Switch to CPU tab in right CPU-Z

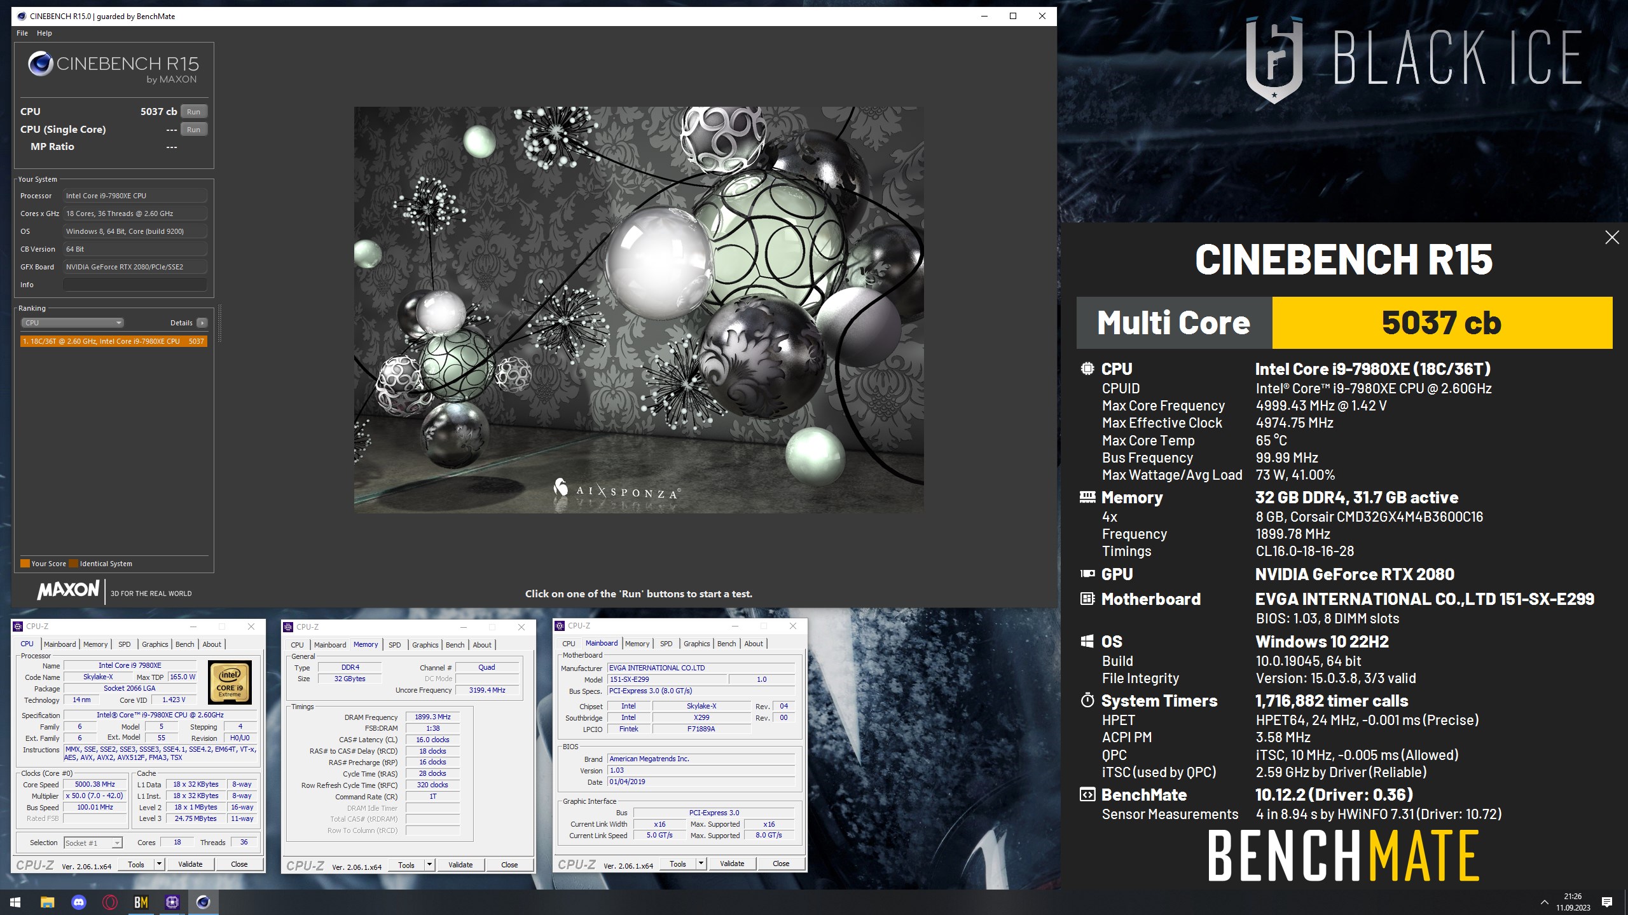pyautogui.click(x=569, y=644)
